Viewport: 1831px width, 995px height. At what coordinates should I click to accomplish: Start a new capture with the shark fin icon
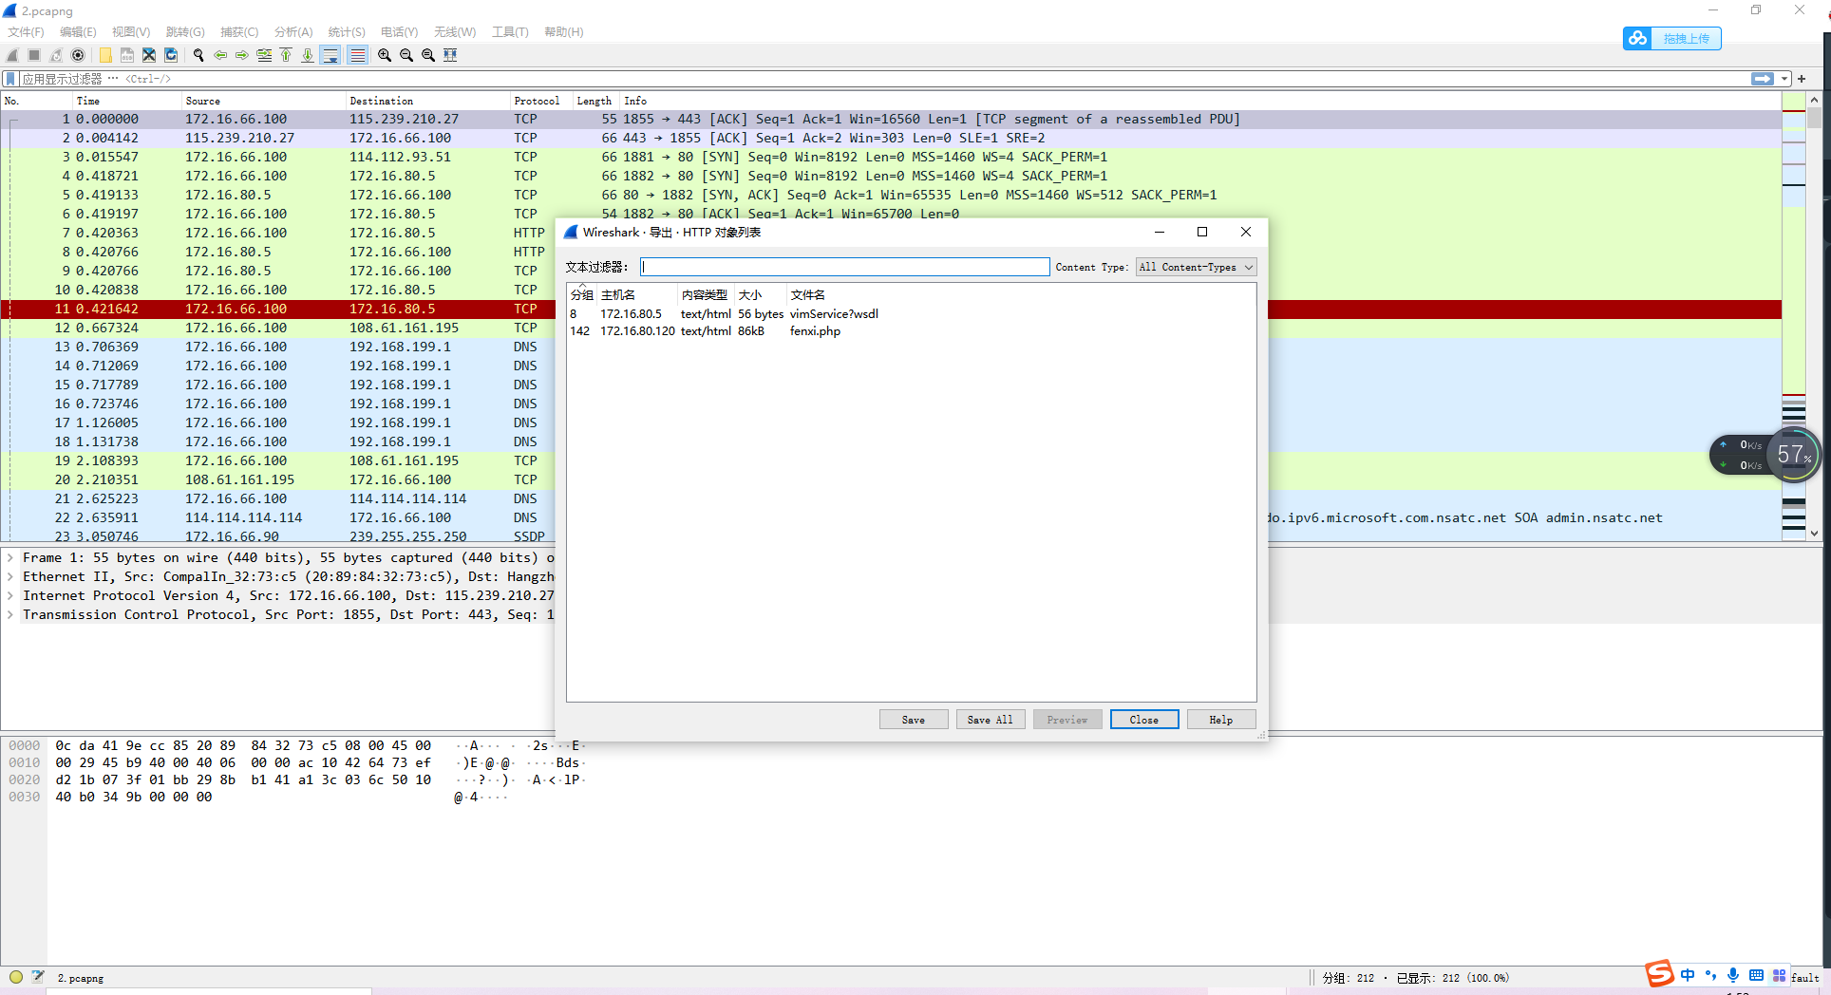click(x=11, y=54)
